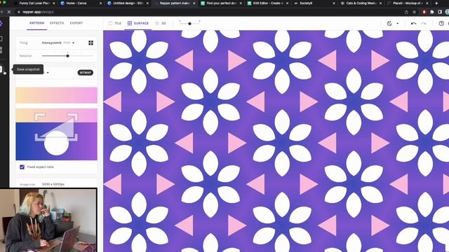Open the Export tab
Screen dimensions: 449x252
[76, 23]
